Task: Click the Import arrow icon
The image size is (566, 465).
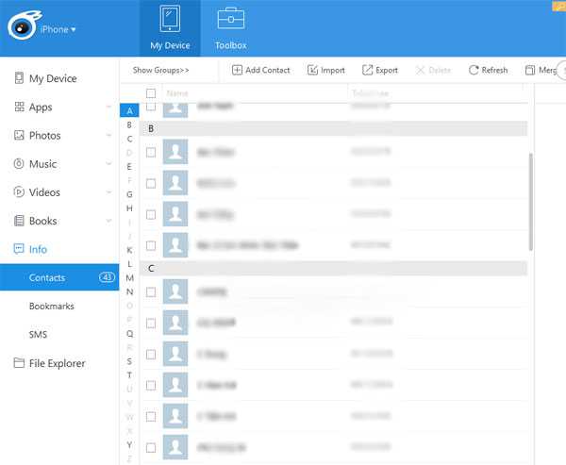Action: click(x=312, y=70)
